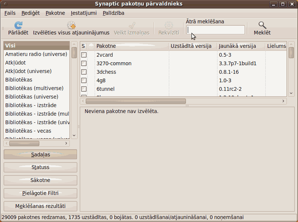Click the Sadaļas button
This screenshot has width=298, height=222.
[x=40, y=155]
